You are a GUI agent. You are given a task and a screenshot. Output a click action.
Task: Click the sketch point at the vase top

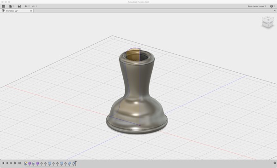pos(140,49)
